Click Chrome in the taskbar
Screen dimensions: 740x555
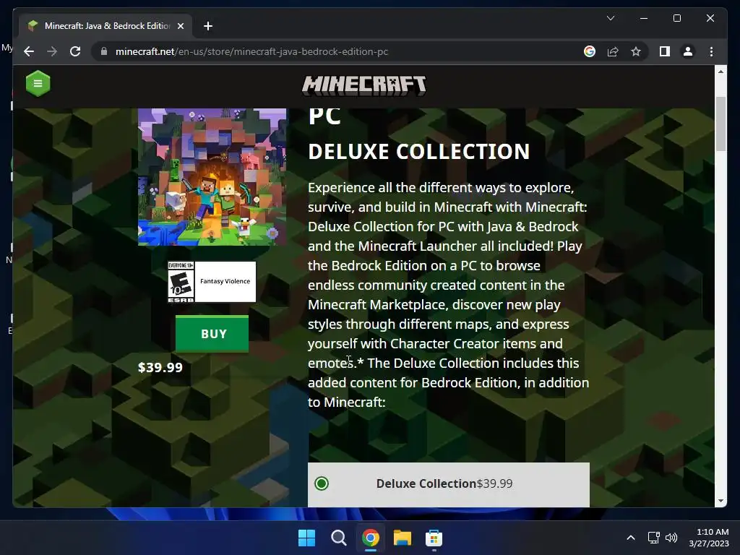[x=371, y=538]
